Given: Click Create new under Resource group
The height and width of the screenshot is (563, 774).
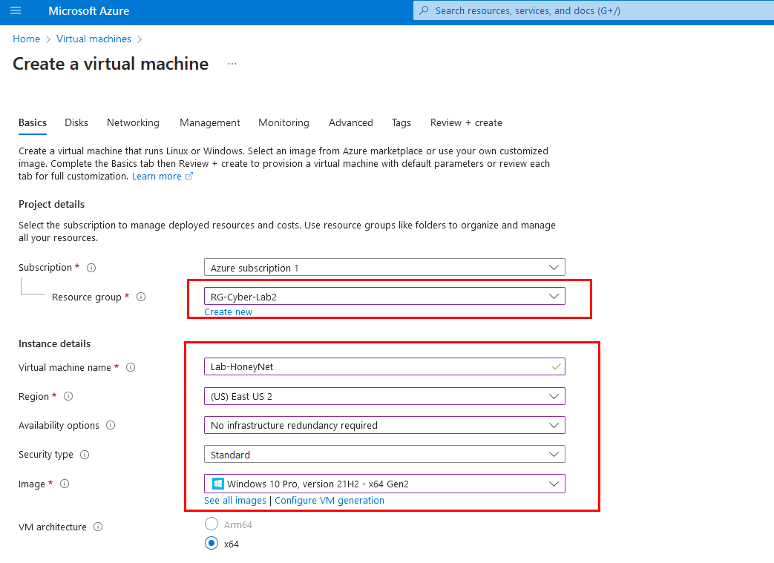Looking at the screenshot, I should [228, 312].
